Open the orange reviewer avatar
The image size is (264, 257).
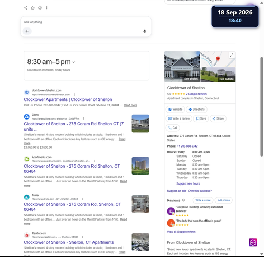click(171, 223)
